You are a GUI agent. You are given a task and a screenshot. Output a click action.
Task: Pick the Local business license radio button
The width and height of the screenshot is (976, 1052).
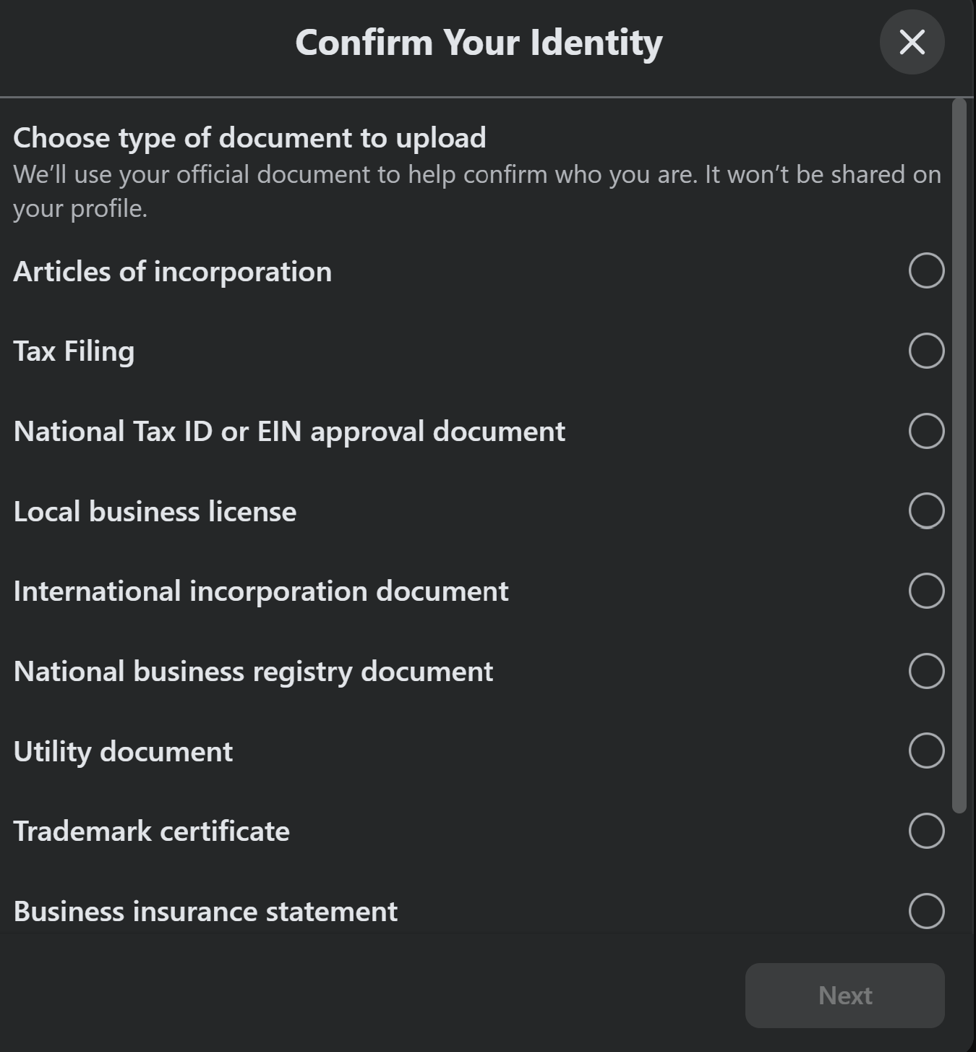pyautogui.click(x=926, y=511)
